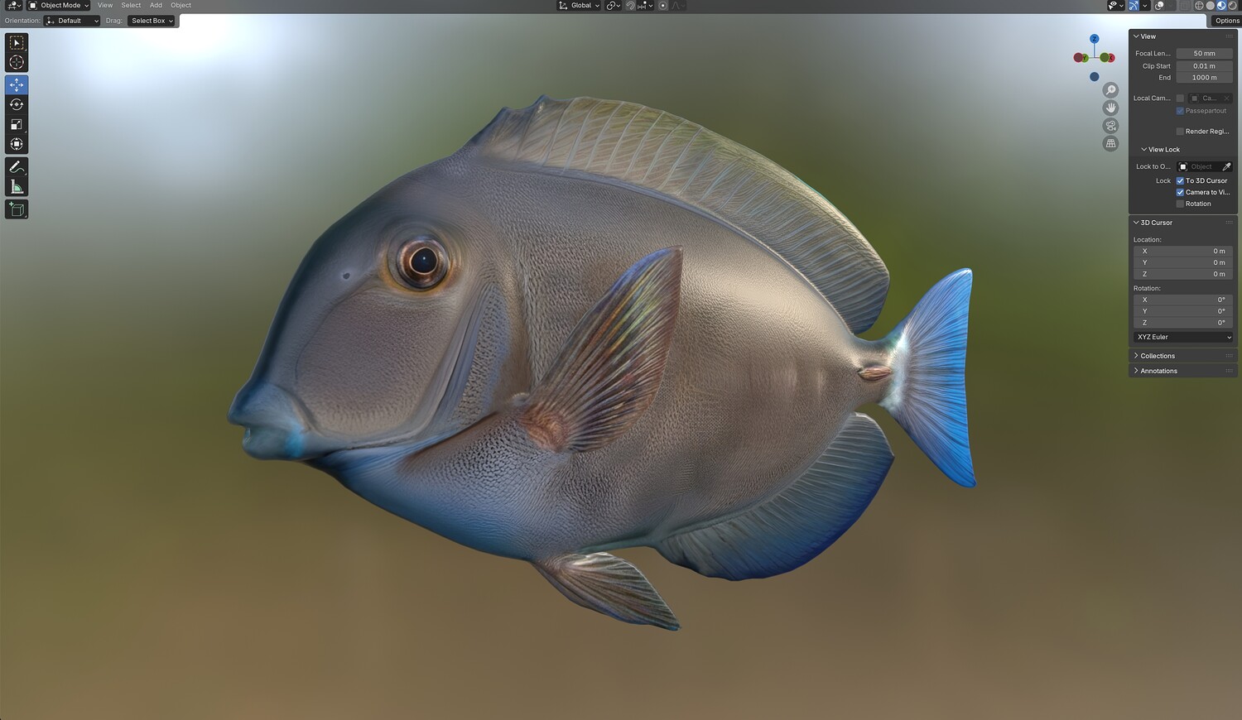1242x720 pixels.
Task: Click the Clip Start 0.01 m field
Action: click(x=1205, y=66)
